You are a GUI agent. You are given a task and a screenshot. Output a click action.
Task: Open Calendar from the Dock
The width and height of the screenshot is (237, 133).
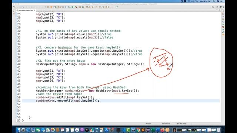(x=62, y=130)
